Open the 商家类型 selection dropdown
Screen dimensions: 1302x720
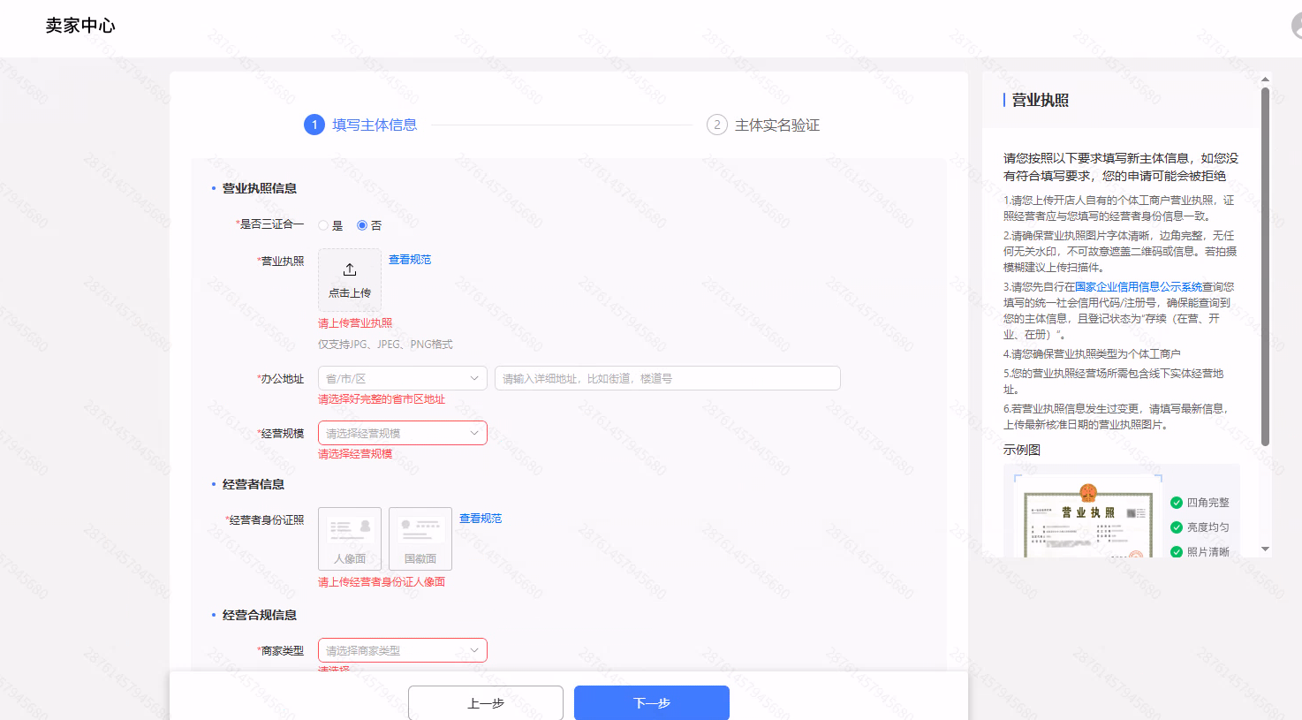(x=402, y=649)
